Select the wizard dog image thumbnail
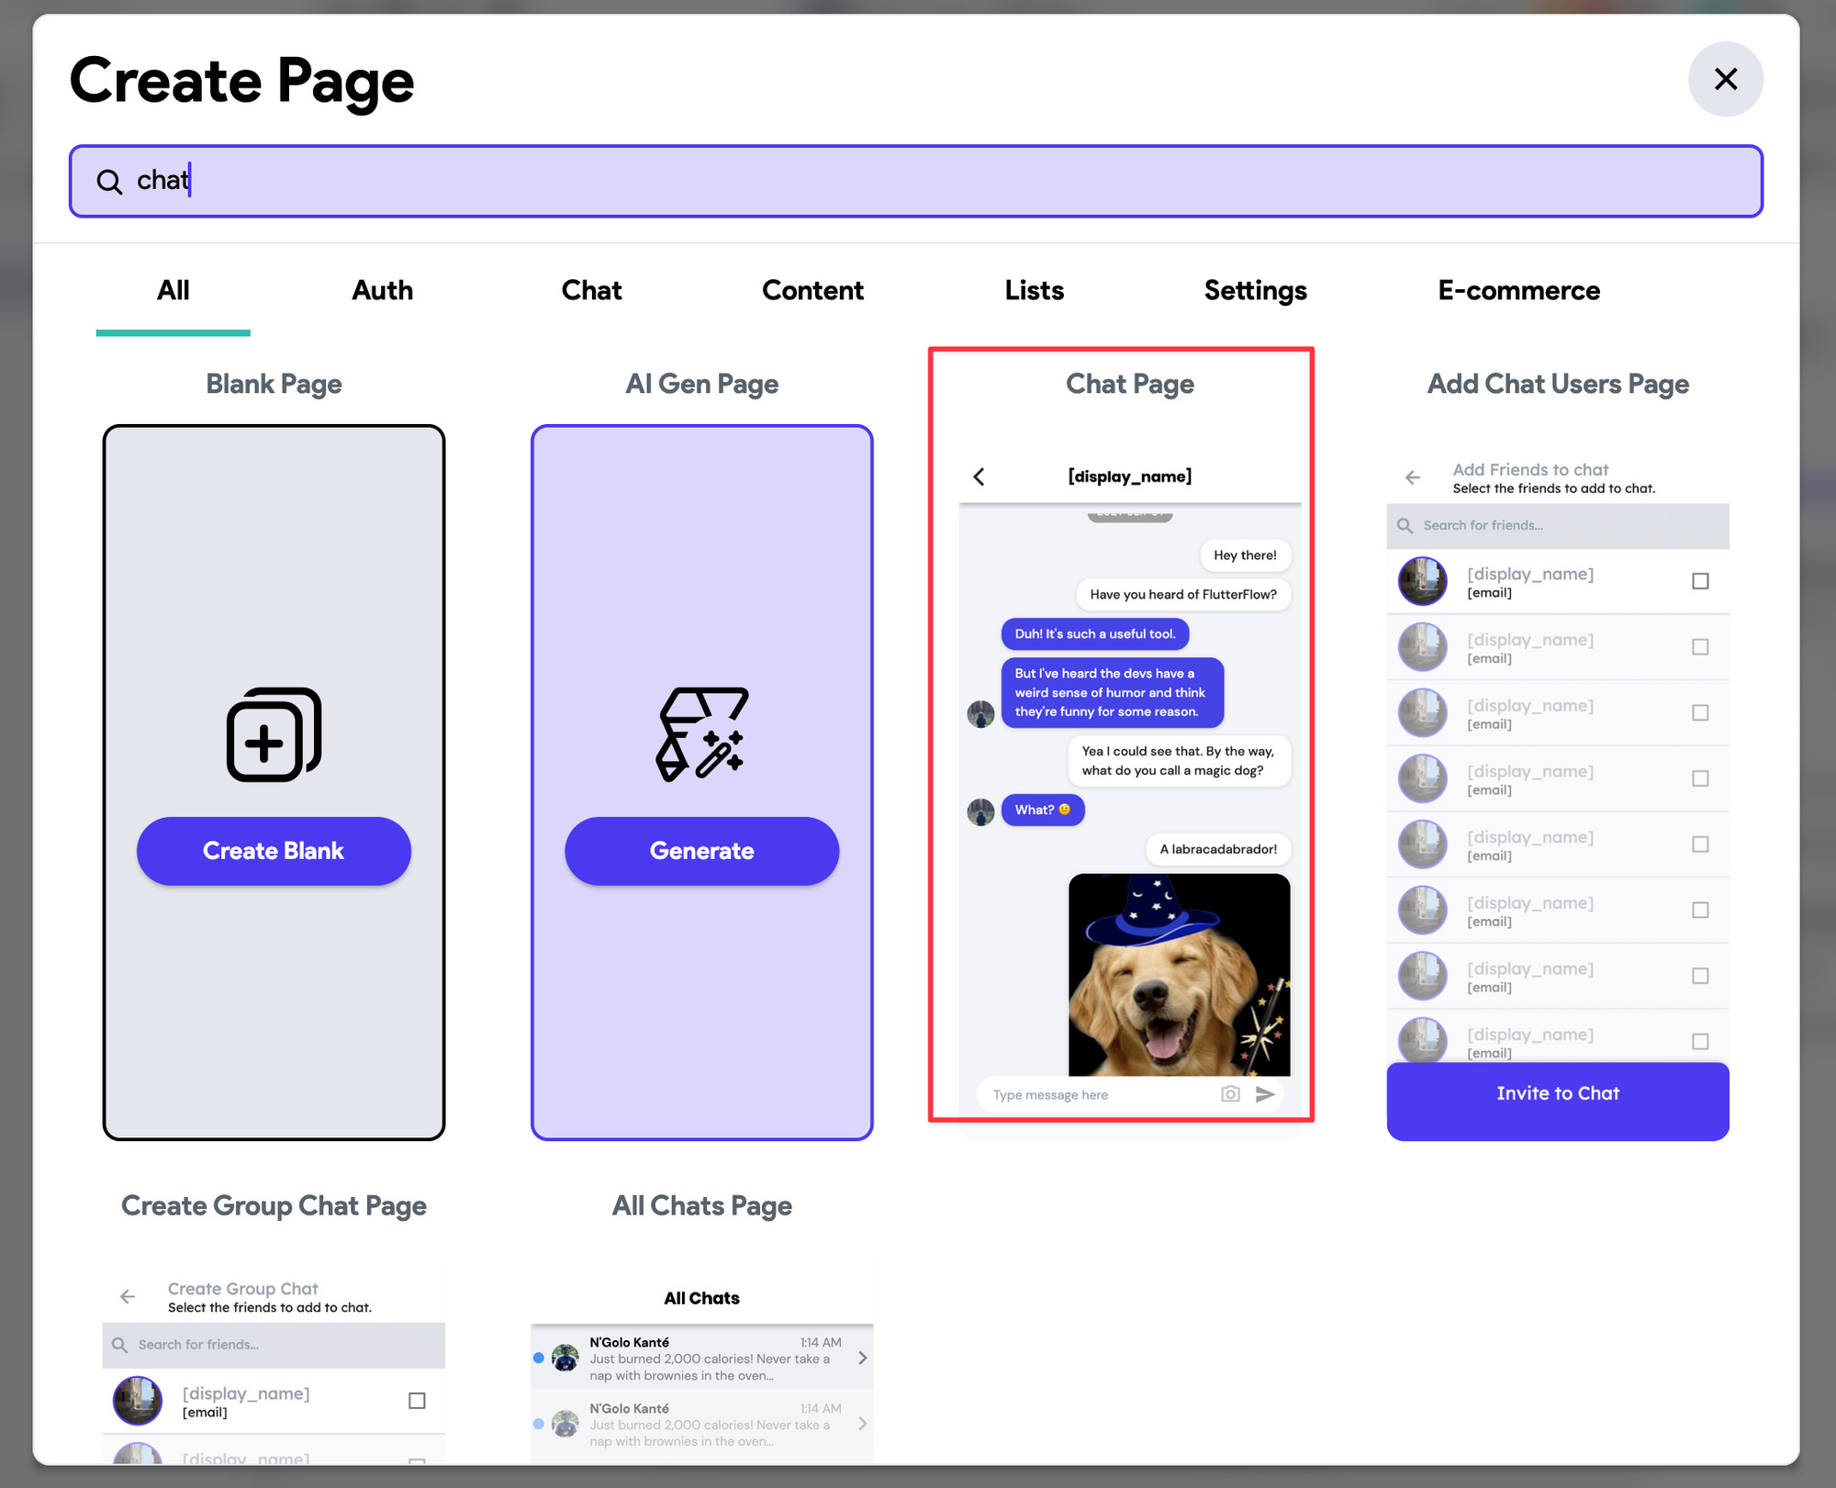 coord(1179,975)
